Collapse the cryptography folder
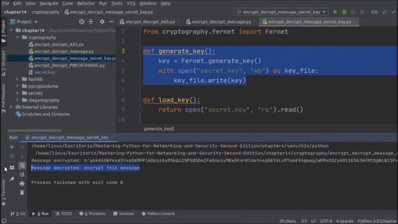The width and height of the screenshot is (398, 224). point(17,37)
